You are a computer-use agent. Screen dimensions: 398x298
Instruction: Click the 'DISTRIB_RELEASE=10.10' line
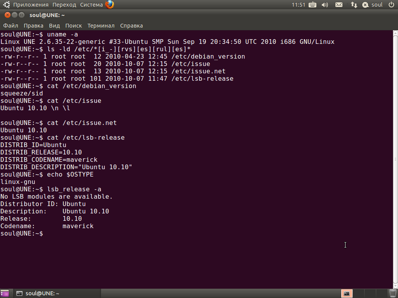(41, 152)
